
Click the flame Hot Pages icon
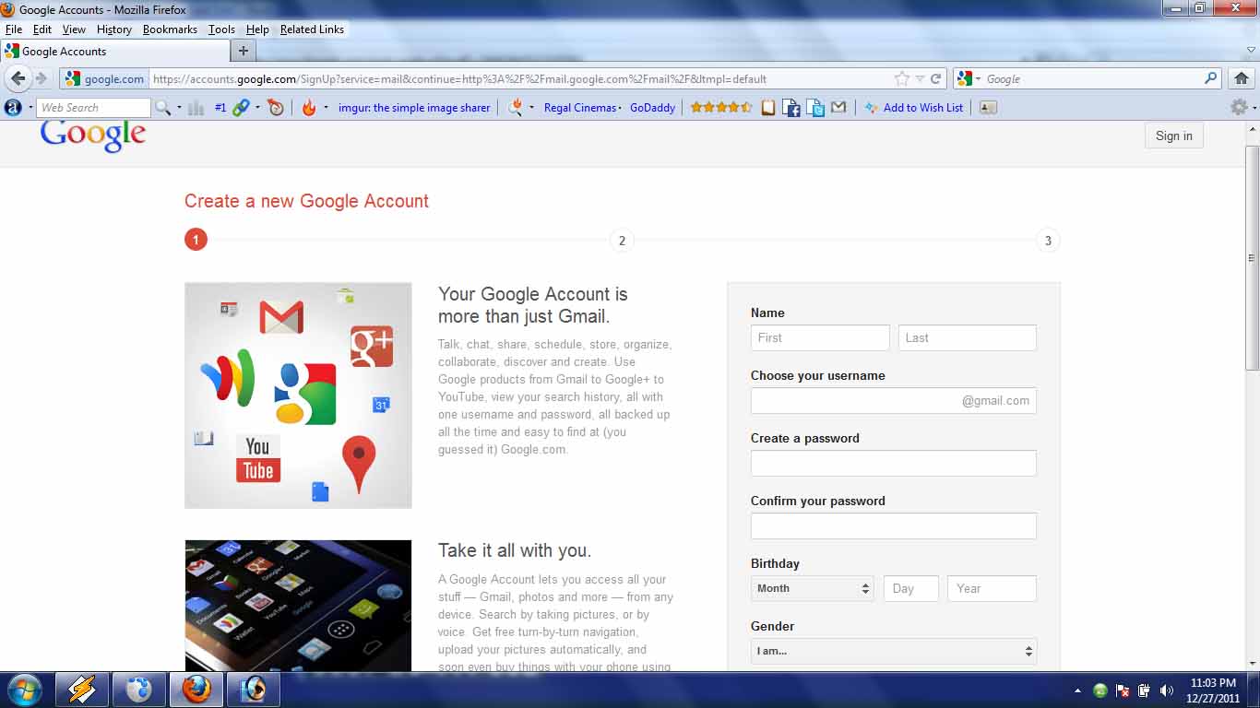309,108
